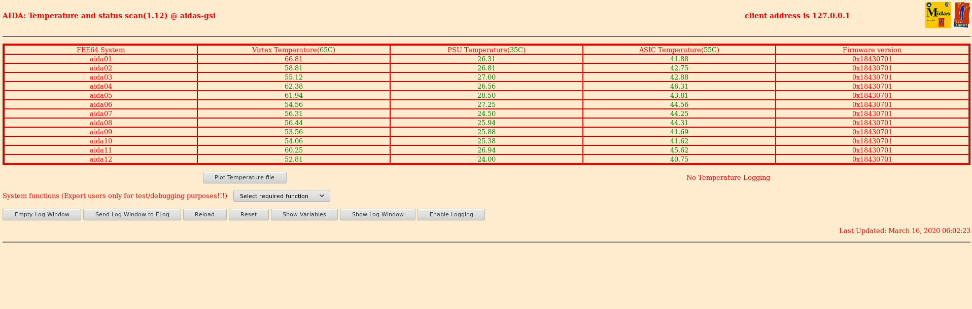
Task: Click aida12 ASIC temperature 40.75
Action: point(679,160)
